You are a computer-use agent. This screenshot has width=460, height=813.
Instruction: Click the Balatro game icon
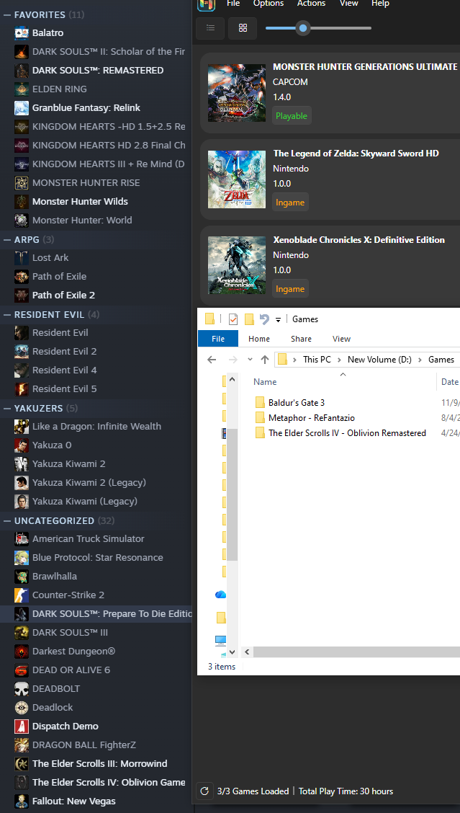(x=22, y=33)
